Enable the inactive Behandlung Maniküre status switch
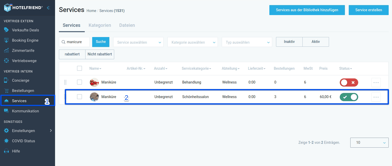The image size is (392, 166). point(349,82)
